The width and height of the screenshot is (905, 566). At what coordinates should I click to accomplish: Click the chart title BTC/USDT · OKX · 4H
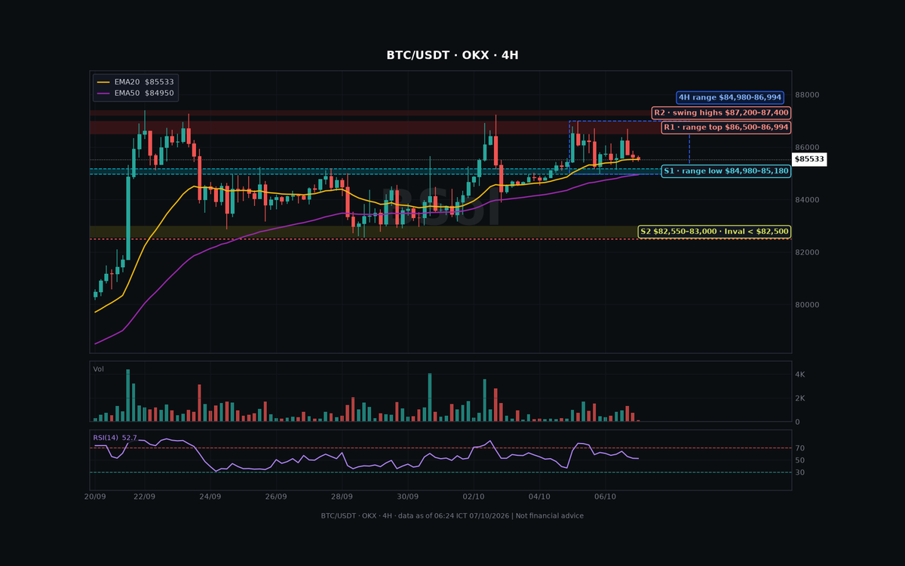(452, 55)
